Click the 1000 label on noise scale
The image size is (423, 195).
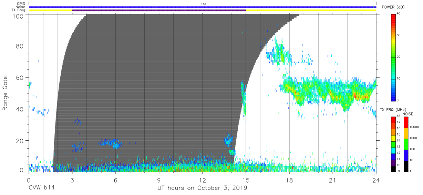click(x=413, y=138)
